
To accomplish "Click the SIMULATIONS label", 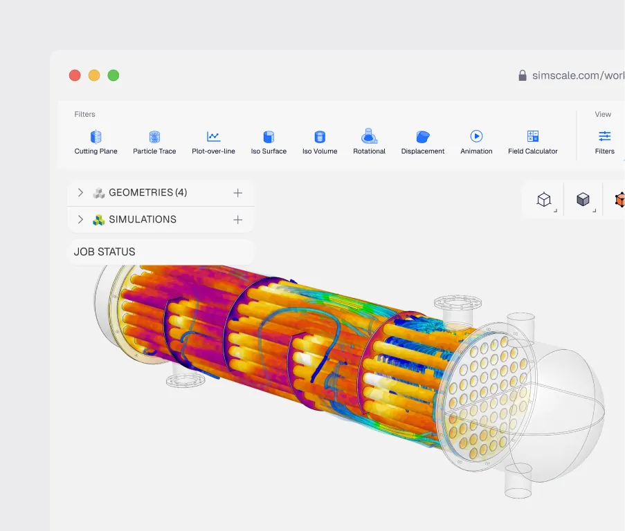I will point(143,219).
